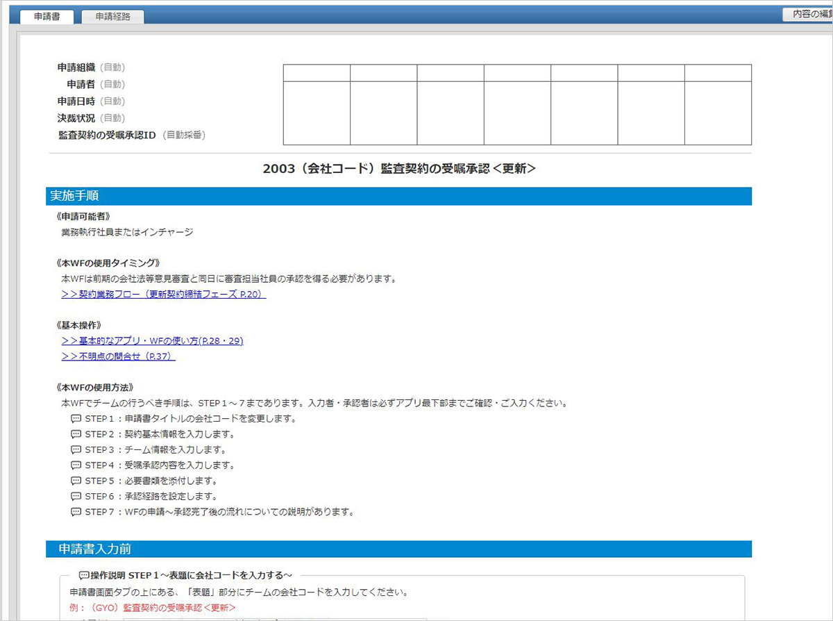
Task: Click the speech bubble icon beside STEP 3
Action: click(75, 449)
